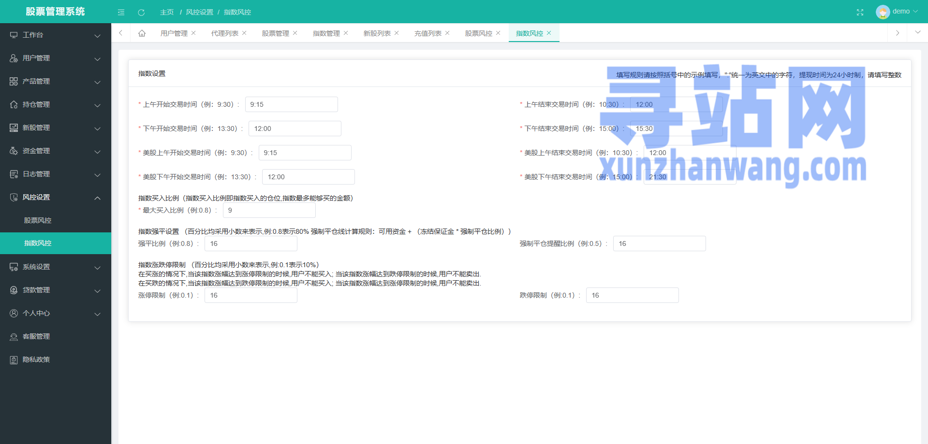Image resolution: width=928 pixels, height=444 pixels.
Task: Click the demo user avatar
Action: pos(883,12)
